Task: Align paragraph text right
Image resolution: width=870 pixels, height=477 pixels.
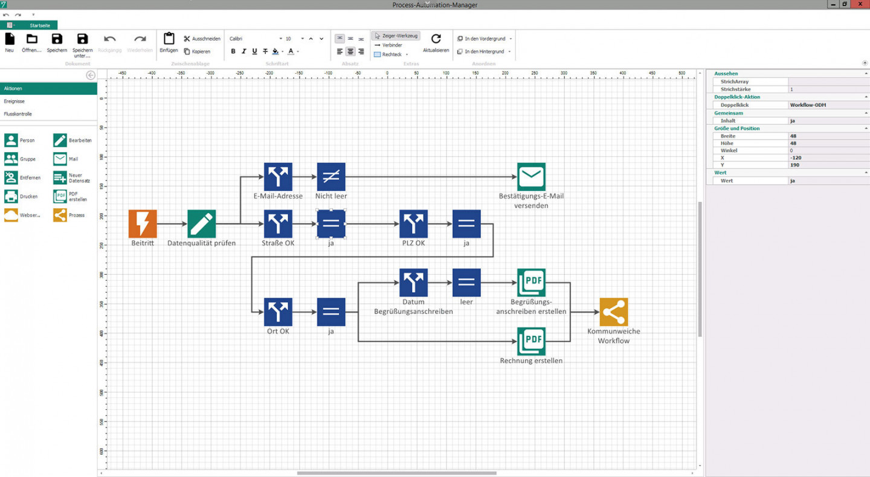Action: tap(361, 51)
